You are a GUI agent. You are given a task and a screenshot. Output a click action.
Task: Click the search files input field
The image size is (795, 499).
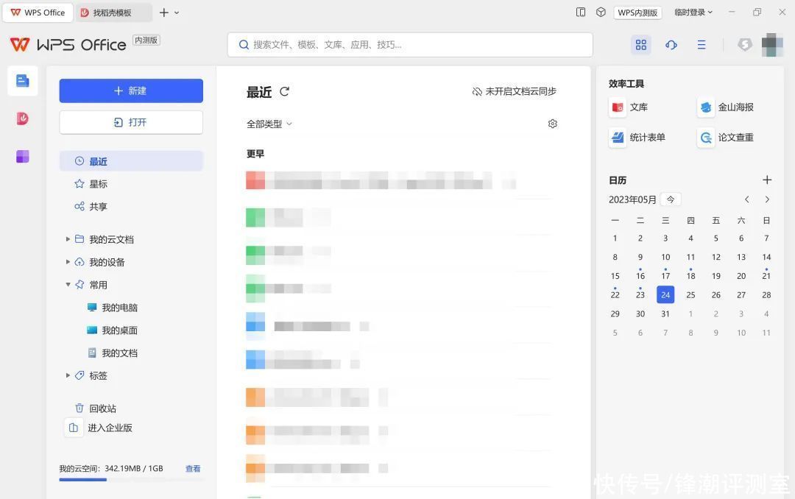pos(410,45)
